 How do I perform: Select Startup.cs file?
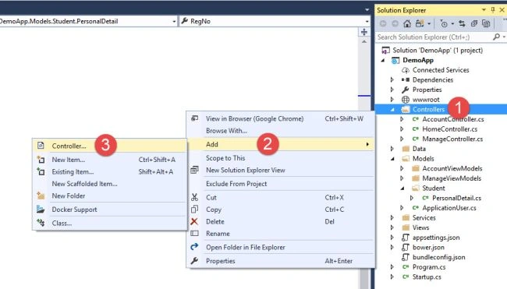coord(427,277)
